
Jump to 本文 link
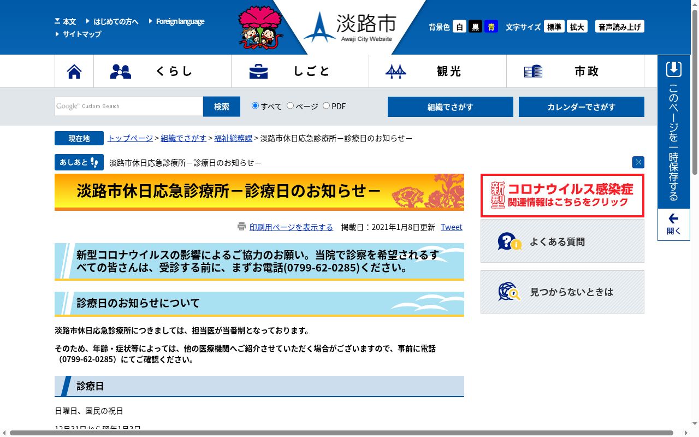click(x=69, y=21)
